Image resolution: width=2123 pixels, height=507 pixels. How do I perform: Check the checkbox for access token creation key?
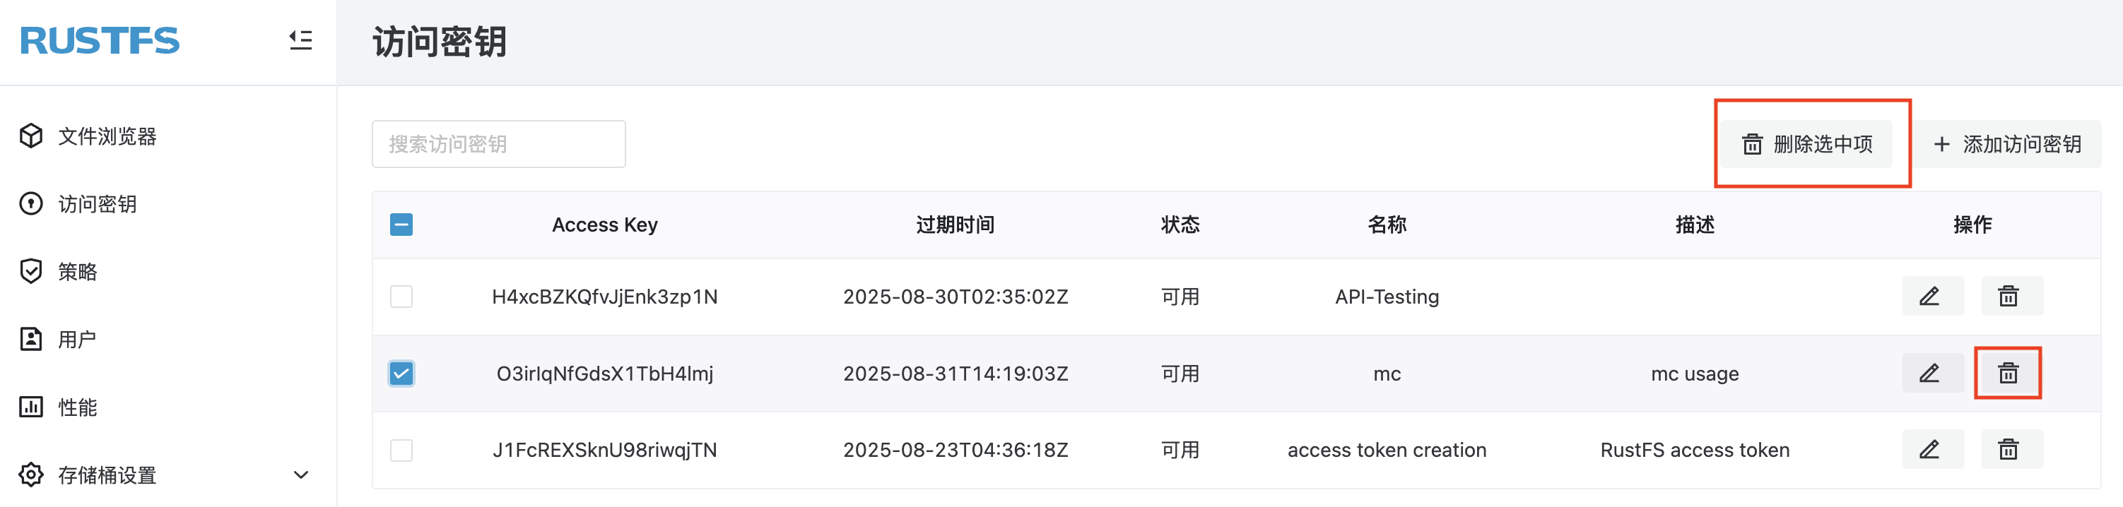pos(401,449)
